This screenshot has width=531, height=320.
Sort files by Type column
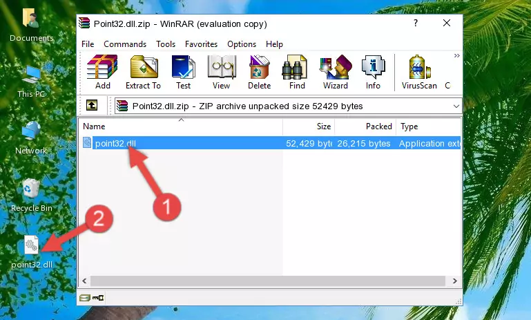point(428,126)
